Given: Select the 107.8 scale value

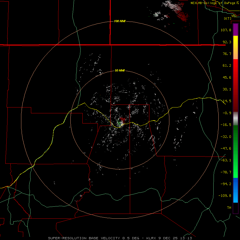Looking at the screenshot, I should click(x=226, y=30).
